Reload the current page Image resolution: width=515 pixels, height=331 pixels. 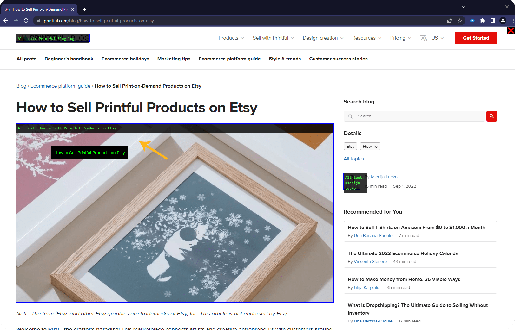(26, 21)
